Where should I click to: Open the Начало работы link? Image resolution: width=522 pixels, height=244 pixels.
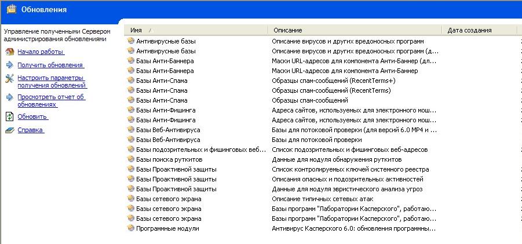[40, 52]
